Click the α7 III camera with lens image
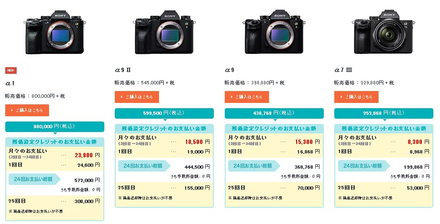Screen dimensions: 440x224 [384, 32]
